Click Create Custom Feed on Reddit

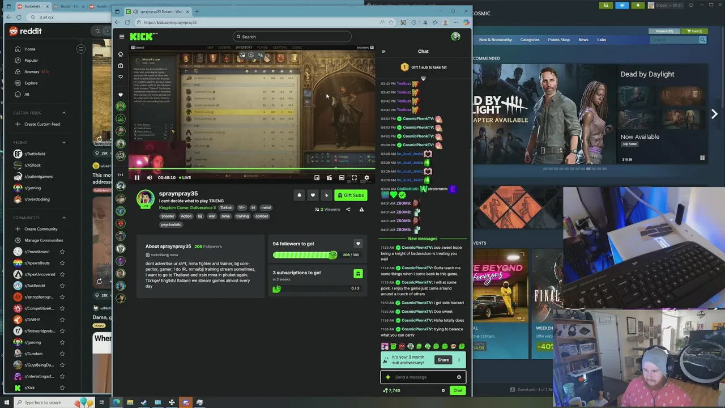[37, 124]
